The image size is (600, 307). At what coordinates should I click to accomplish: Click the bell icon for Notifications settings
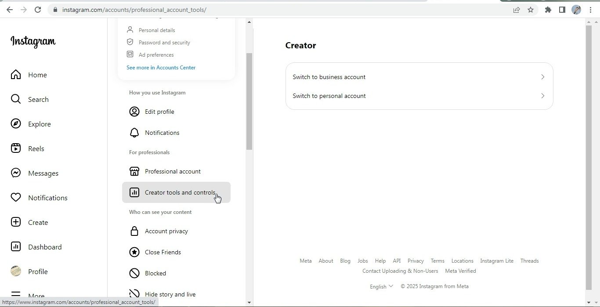coord(134,133)
